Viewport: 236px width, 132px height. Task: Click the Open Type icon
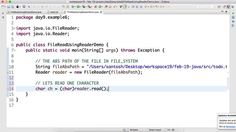106,7
